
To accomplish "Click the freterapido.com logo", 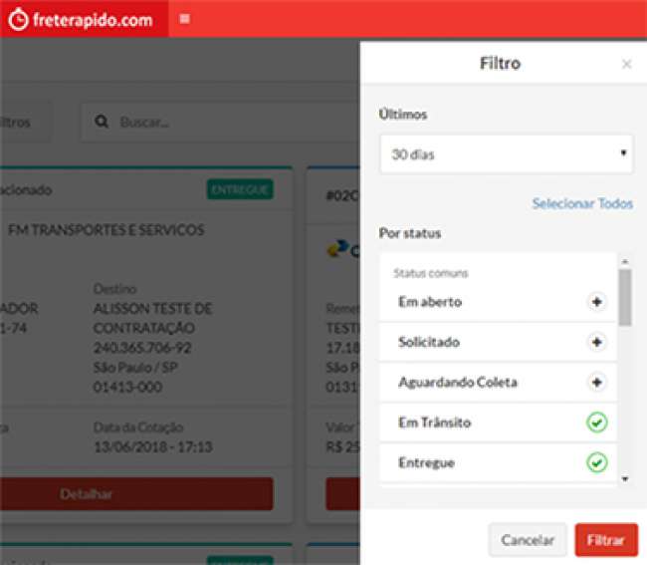I will (81, 19).
